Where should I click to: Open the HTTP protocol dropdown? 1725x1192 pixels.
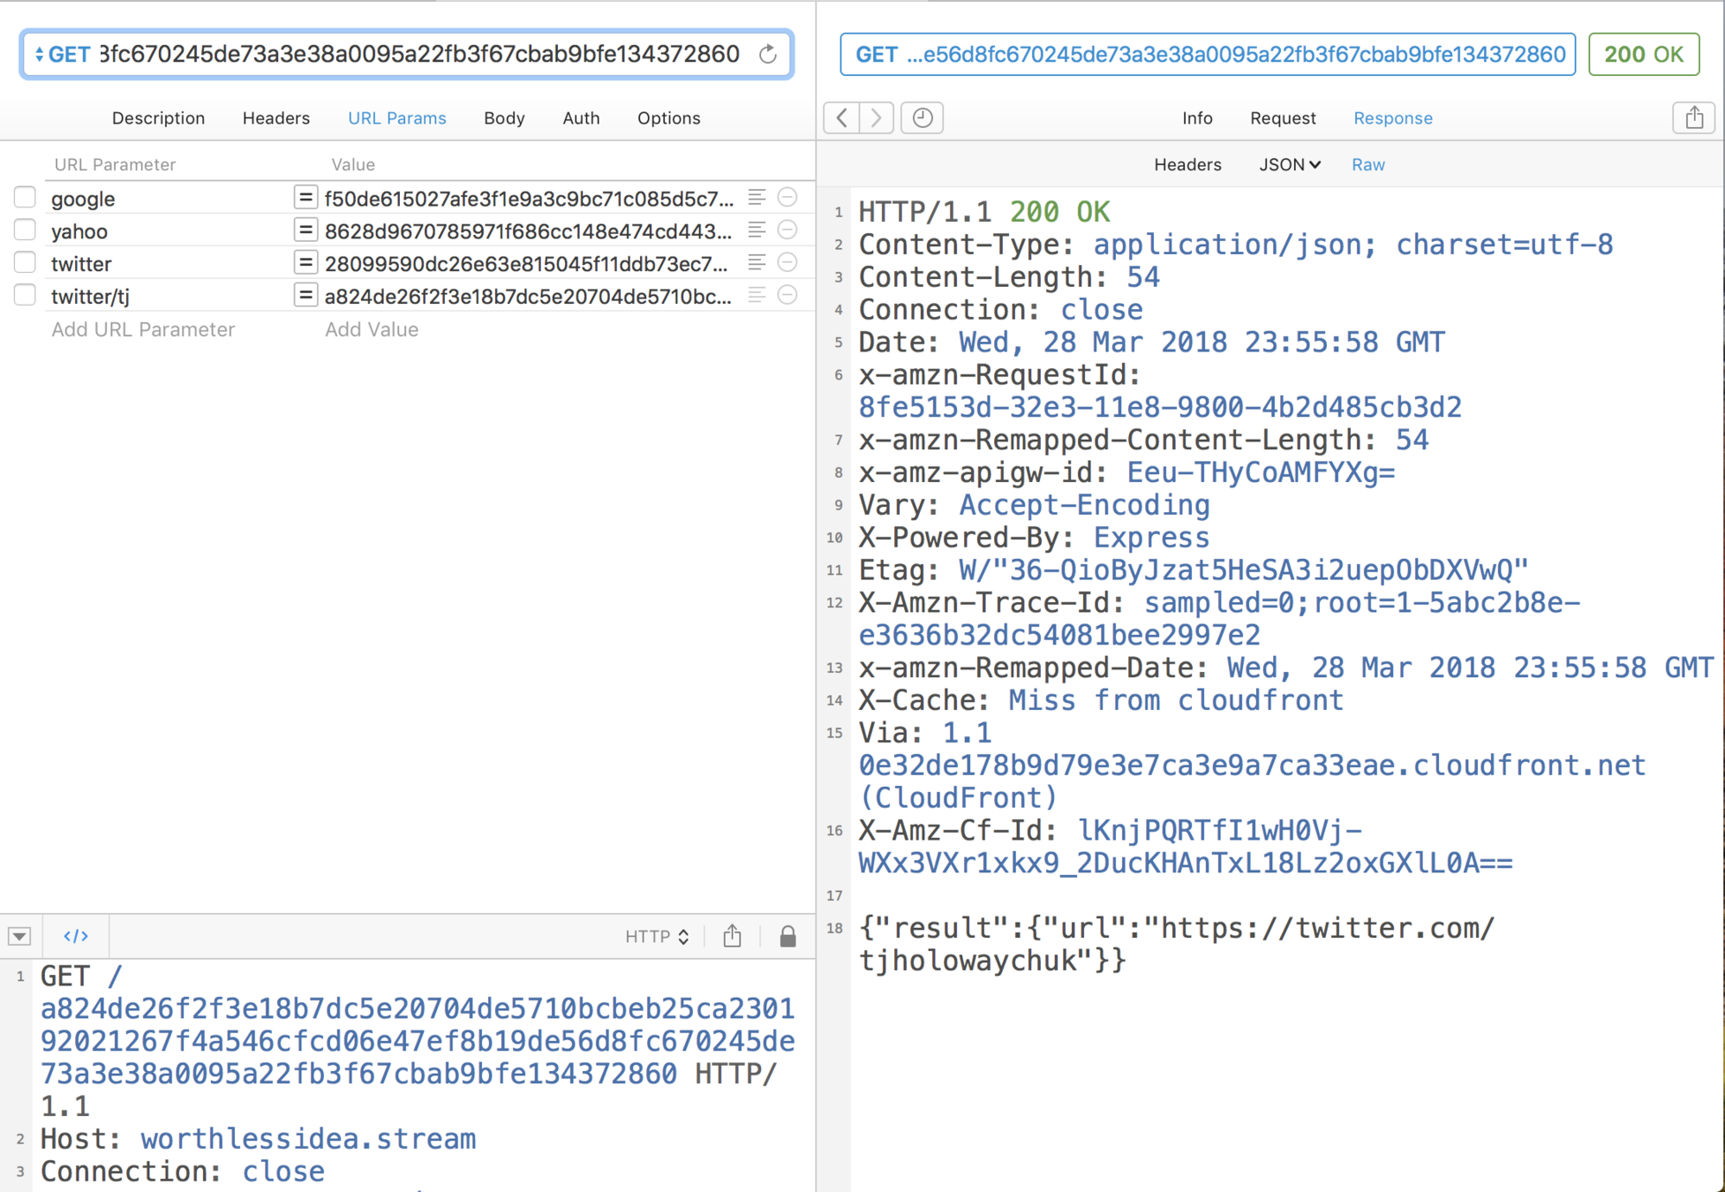657,936
